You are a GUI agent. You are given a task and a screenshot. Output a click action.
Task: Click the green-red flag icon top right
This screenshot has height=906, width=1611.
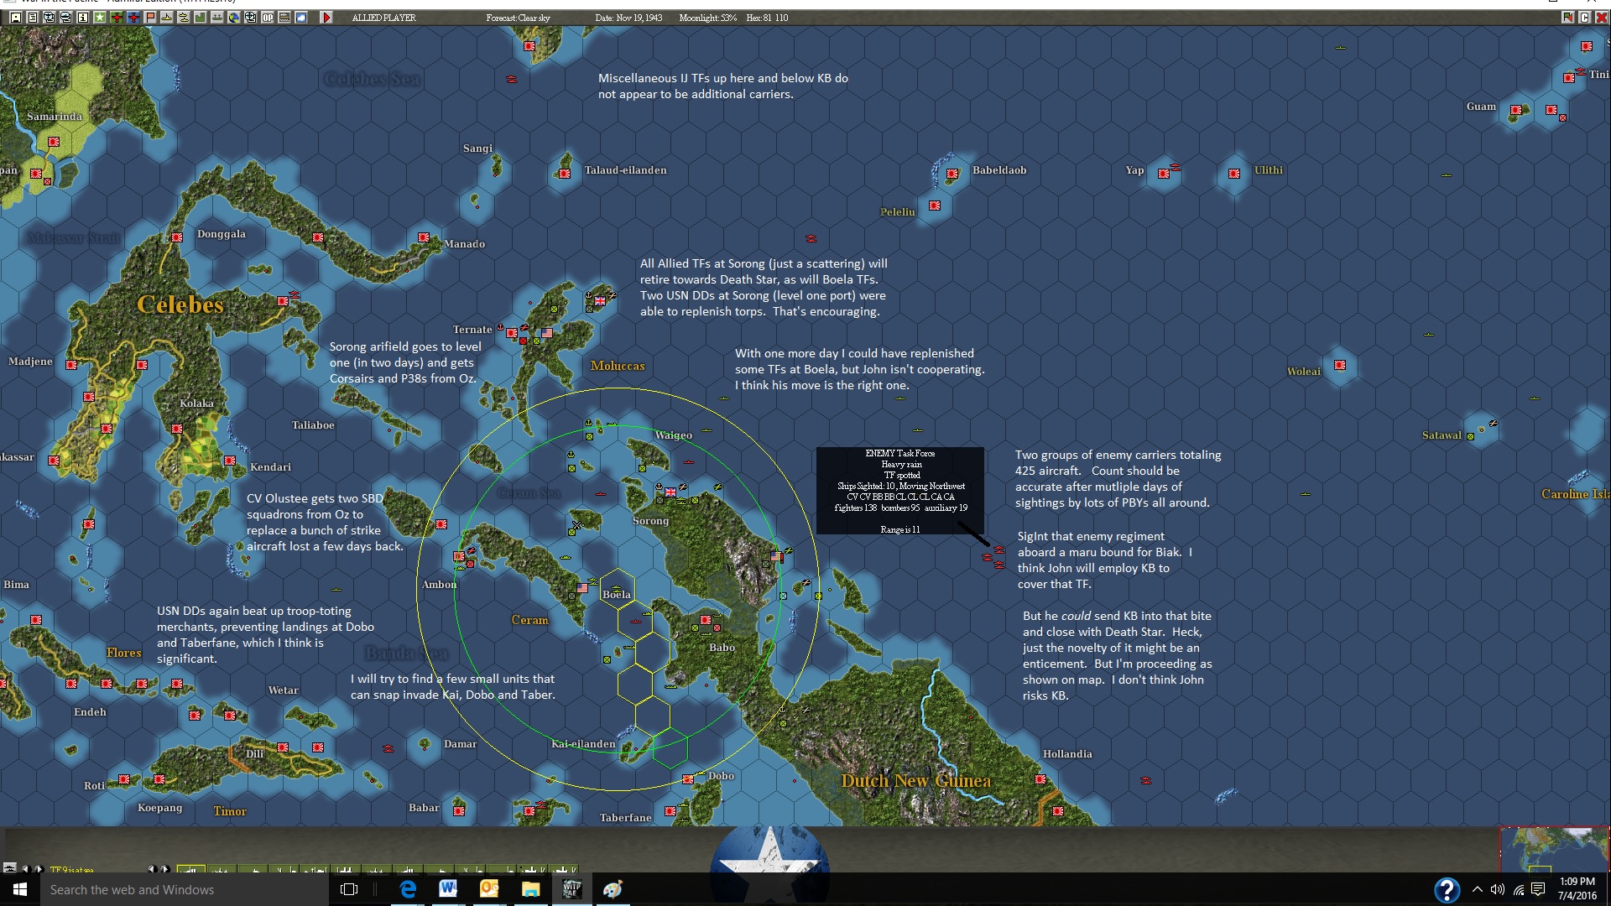[1567, 18]
